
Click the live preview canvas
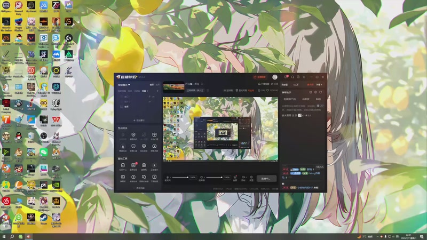220,129
